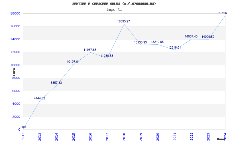Screen dimensions: 228x142
Task: Click x-axis year 2019
Action: point(141,137)
